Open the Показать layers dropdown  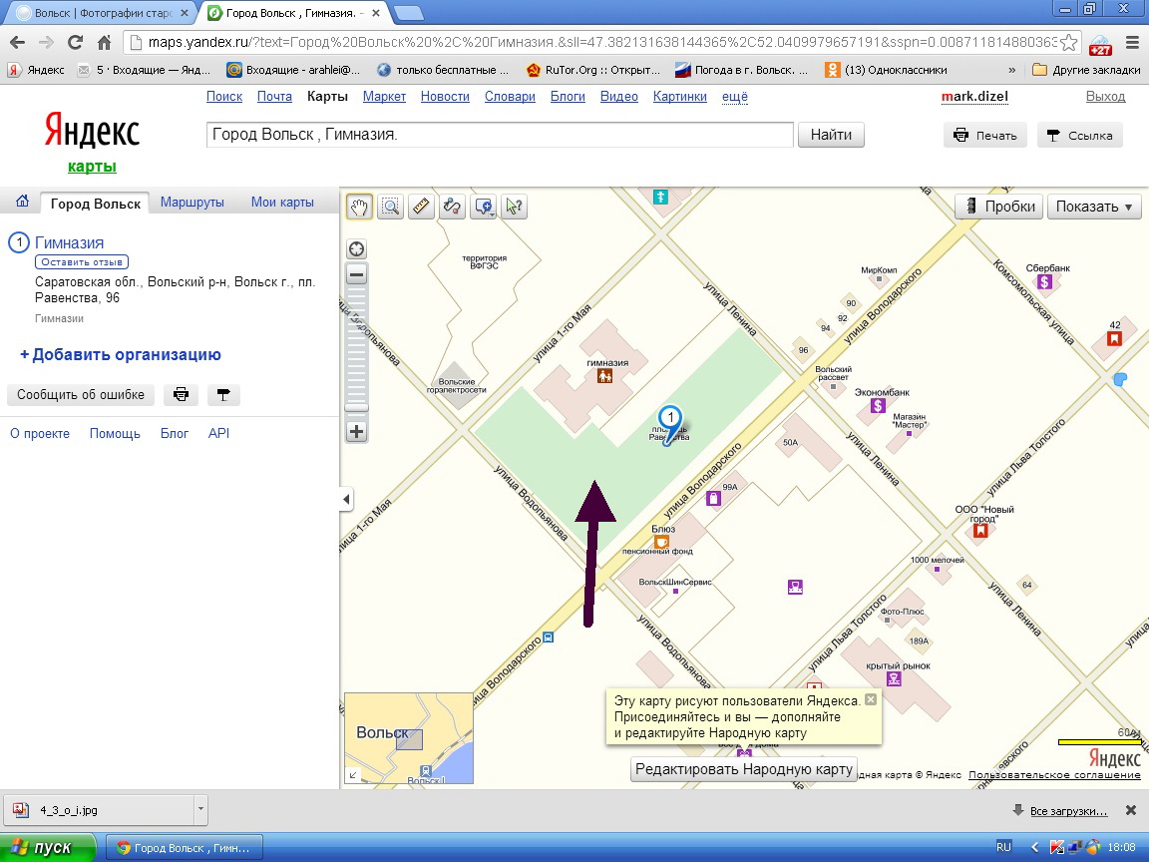tap(1093, 207)
